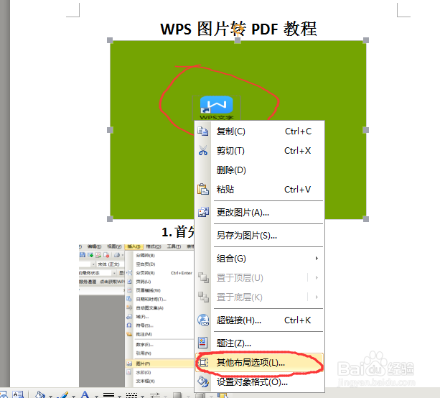The width and height of the screenshot is (440, 398).
Task: Click the send-to-back icon for 置于底层(K)
Action: 203,297
